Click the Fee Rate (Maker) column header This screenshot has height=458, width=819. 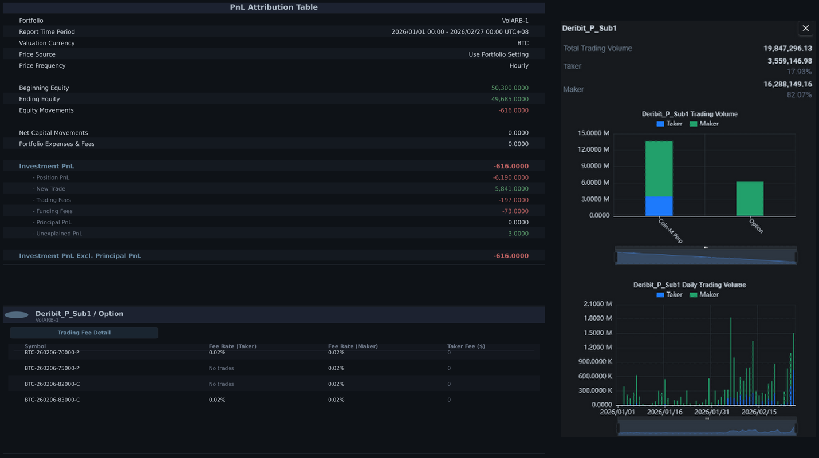pos(353,346)
